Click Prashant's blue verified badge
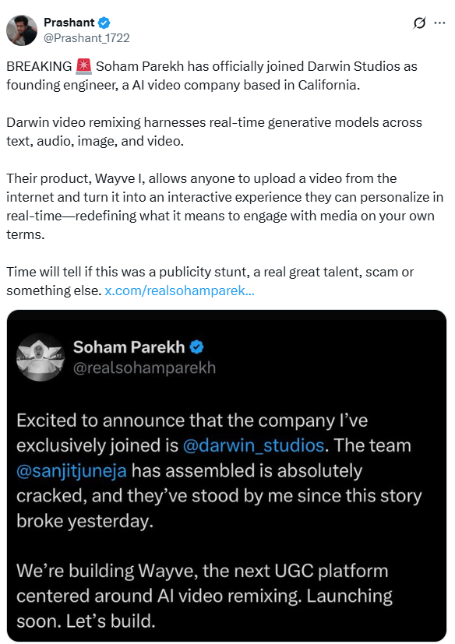455x644 pixels. tap(104, 23)
